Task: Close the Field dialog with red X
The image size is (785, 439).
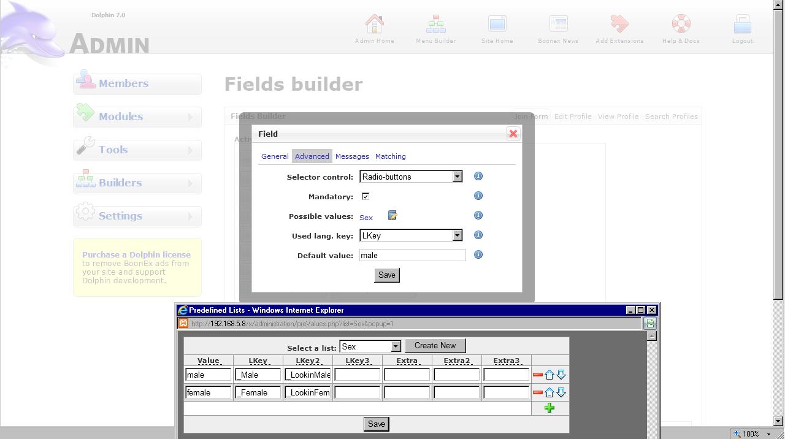Action: click(513, 134)
